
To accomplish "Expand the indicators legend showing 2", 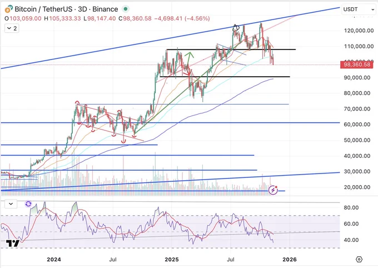I will click(x=12, y=28).
